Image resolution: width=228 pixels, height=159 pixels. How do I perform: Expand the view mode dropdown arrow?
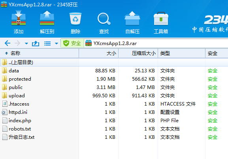[57, 44]
